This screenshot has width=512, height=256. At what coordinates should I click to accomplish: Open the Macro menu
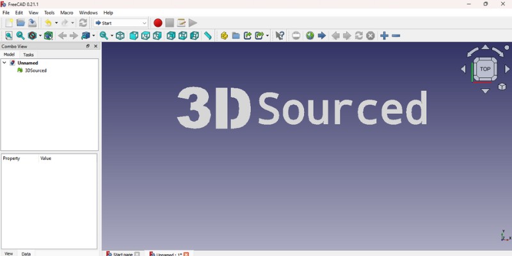pyautogui.click(x=67, y=13)
